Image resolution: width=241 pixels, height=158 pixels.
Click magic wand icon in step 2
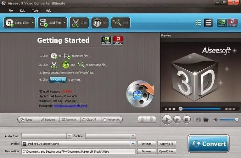pos(81,65)
